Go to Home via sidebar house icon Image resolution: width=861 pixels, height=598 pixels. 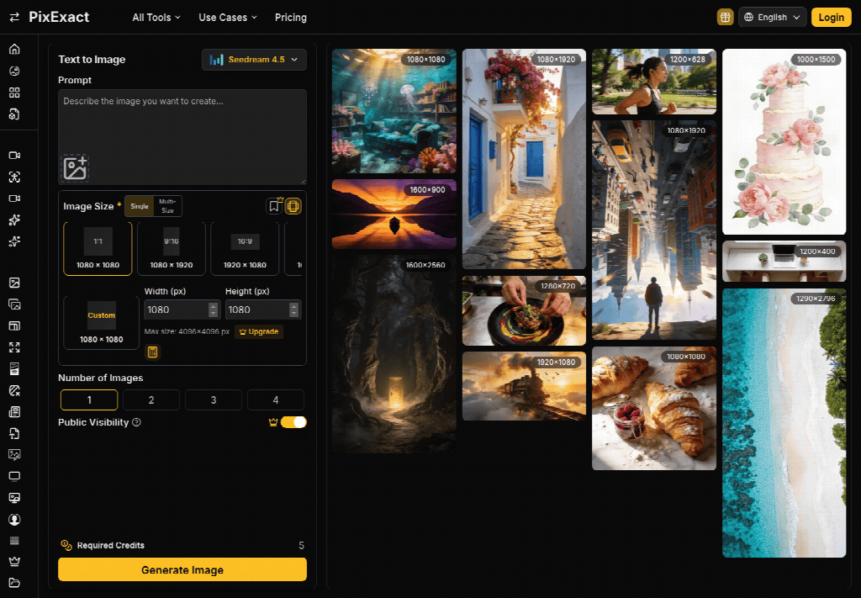click(14, 49)
